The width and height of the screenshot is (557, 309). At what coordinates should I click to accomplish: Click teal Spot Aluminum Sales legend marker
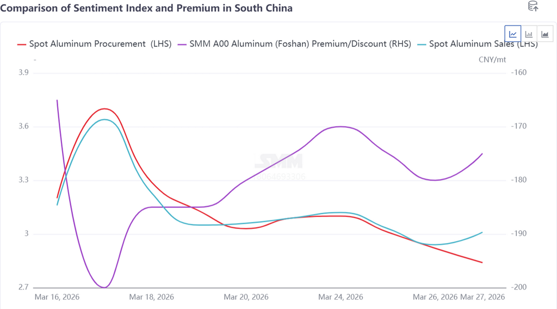pyautogui.click(x=422, y=44)
